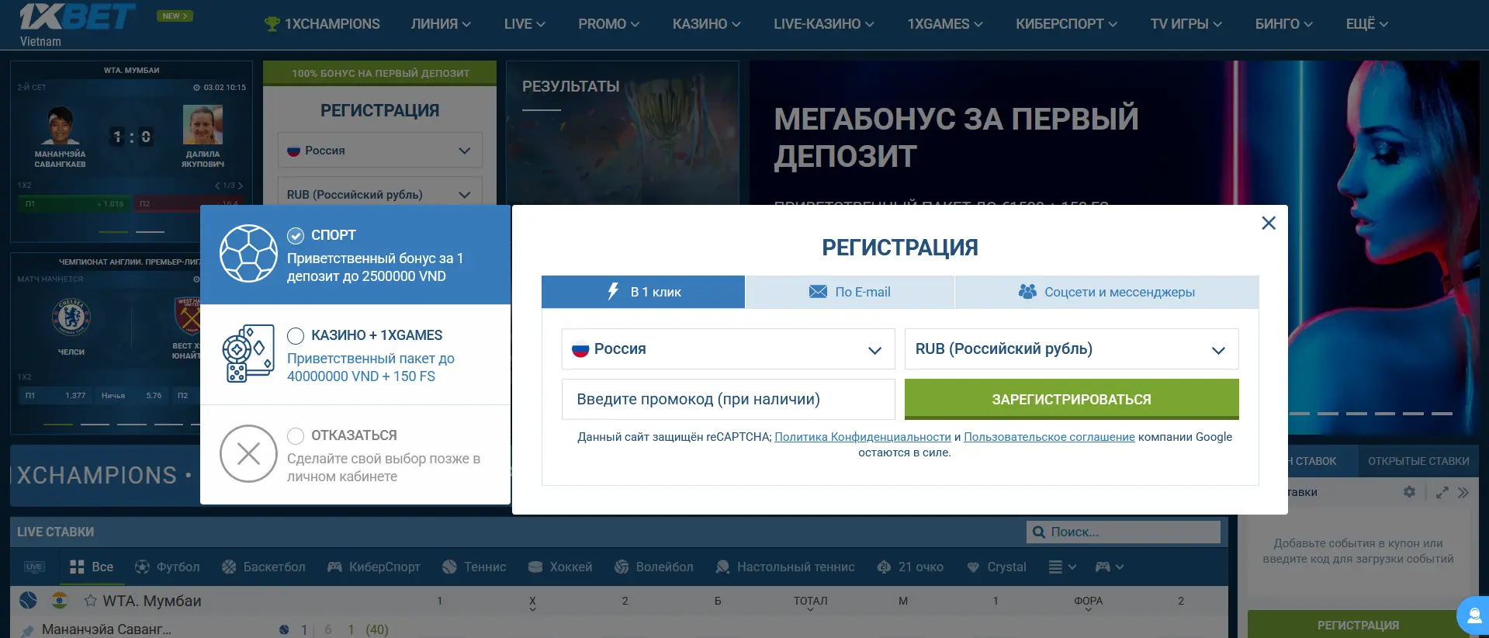Select the Sport welcome bonus option
Screen dimensions: 1489x638
tap(296, 236)
